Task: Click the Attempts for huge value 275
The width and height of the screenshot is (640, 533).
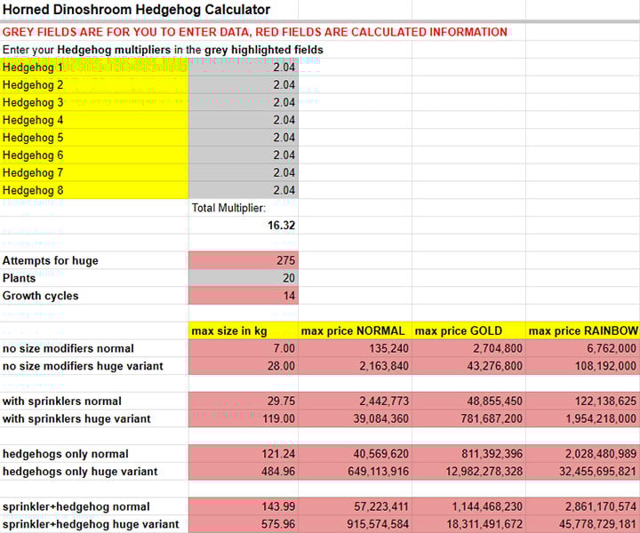Action: pos(244,260)
